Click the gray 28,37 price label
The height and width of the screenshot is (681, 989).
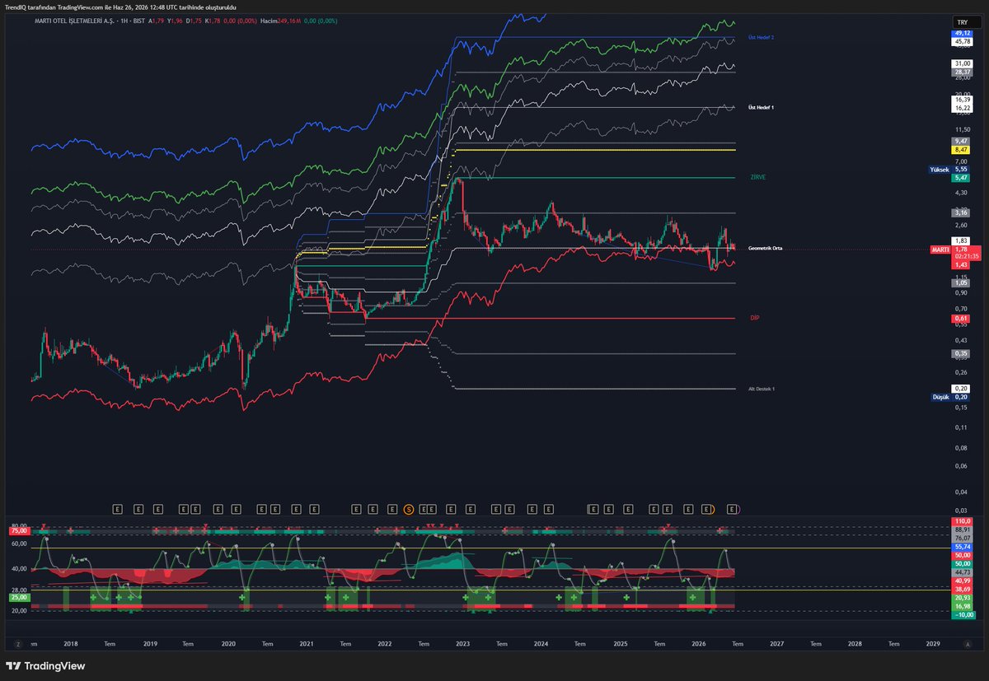pyautogui.click(x=961, y=72)
